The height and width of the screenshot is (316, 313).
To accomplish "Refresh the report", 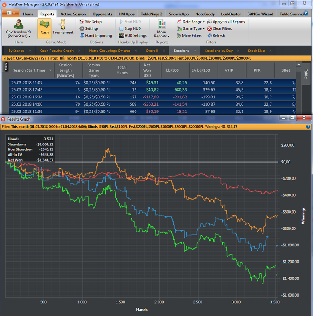I will pyautogui.click(x=216, y=36).
